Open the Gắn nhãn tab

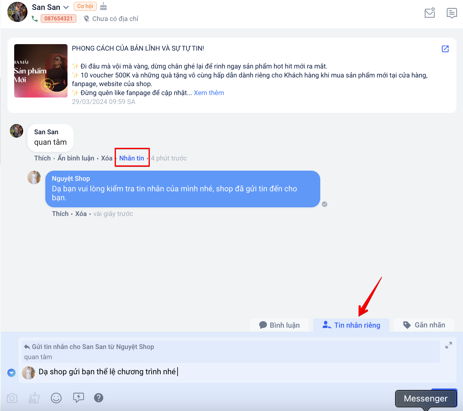pyautogui.click(x=424, y=325)
